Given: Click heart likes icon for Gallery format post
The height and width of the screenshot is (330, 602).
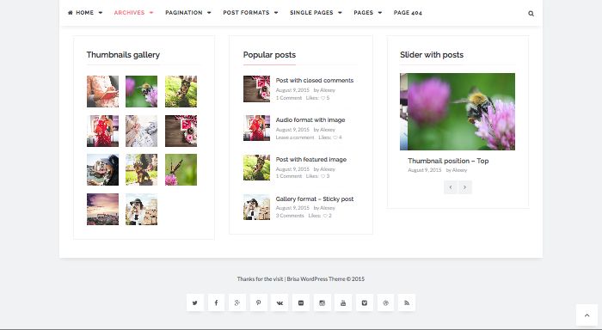Looking at the screenshot, I should [325, 216].
